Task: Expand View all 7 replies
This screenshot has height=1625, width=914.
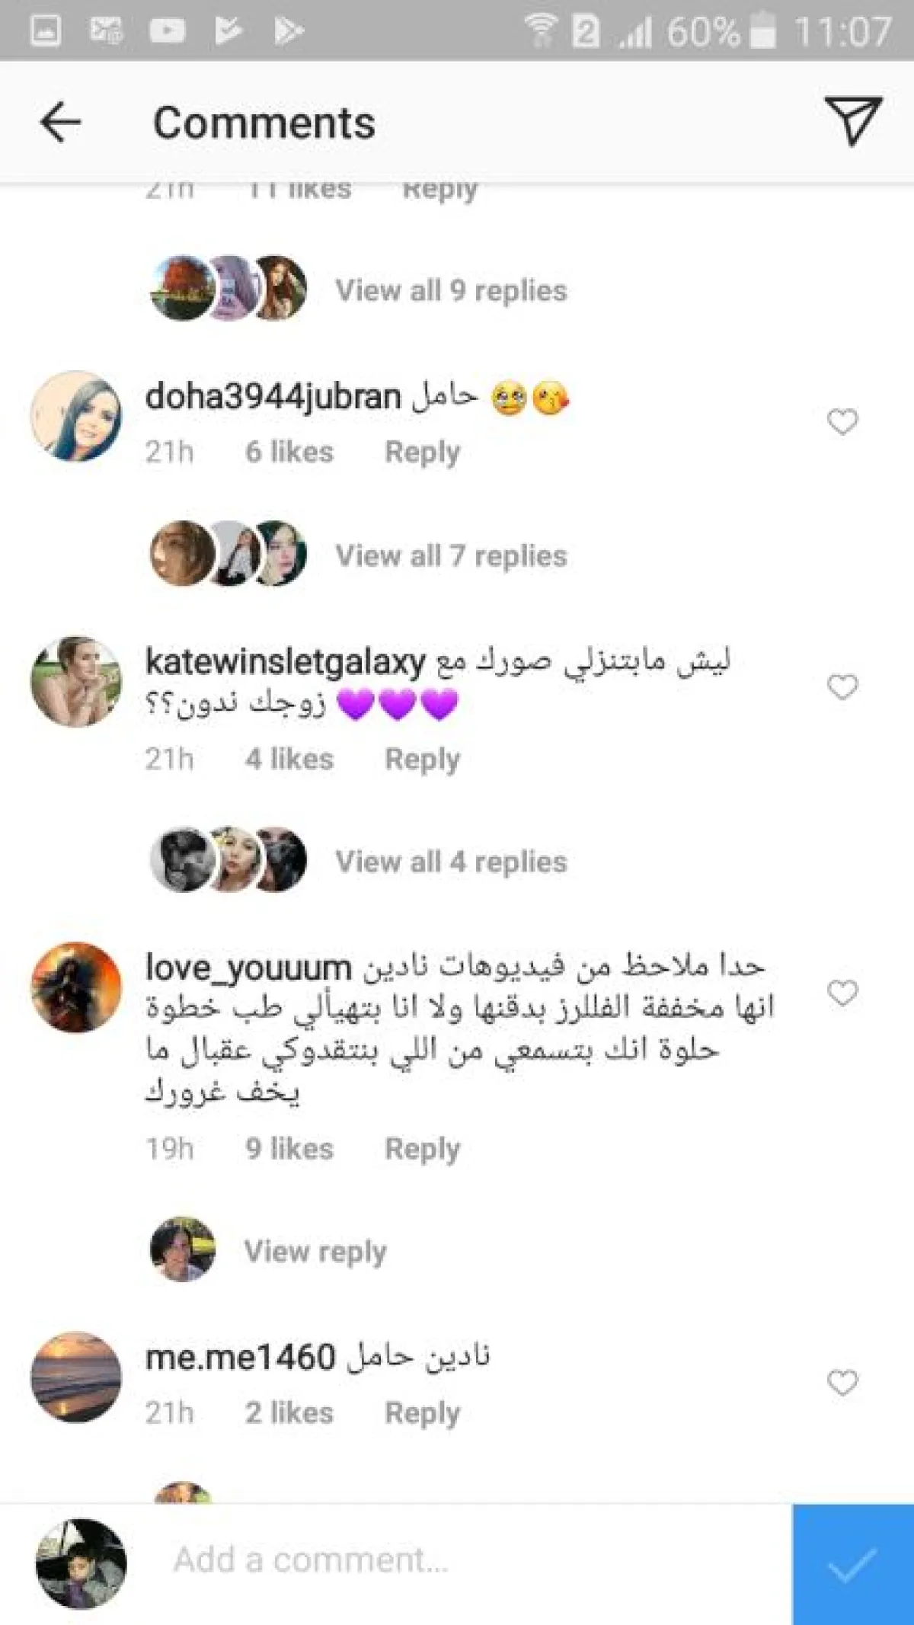Action: click(452, 555)
